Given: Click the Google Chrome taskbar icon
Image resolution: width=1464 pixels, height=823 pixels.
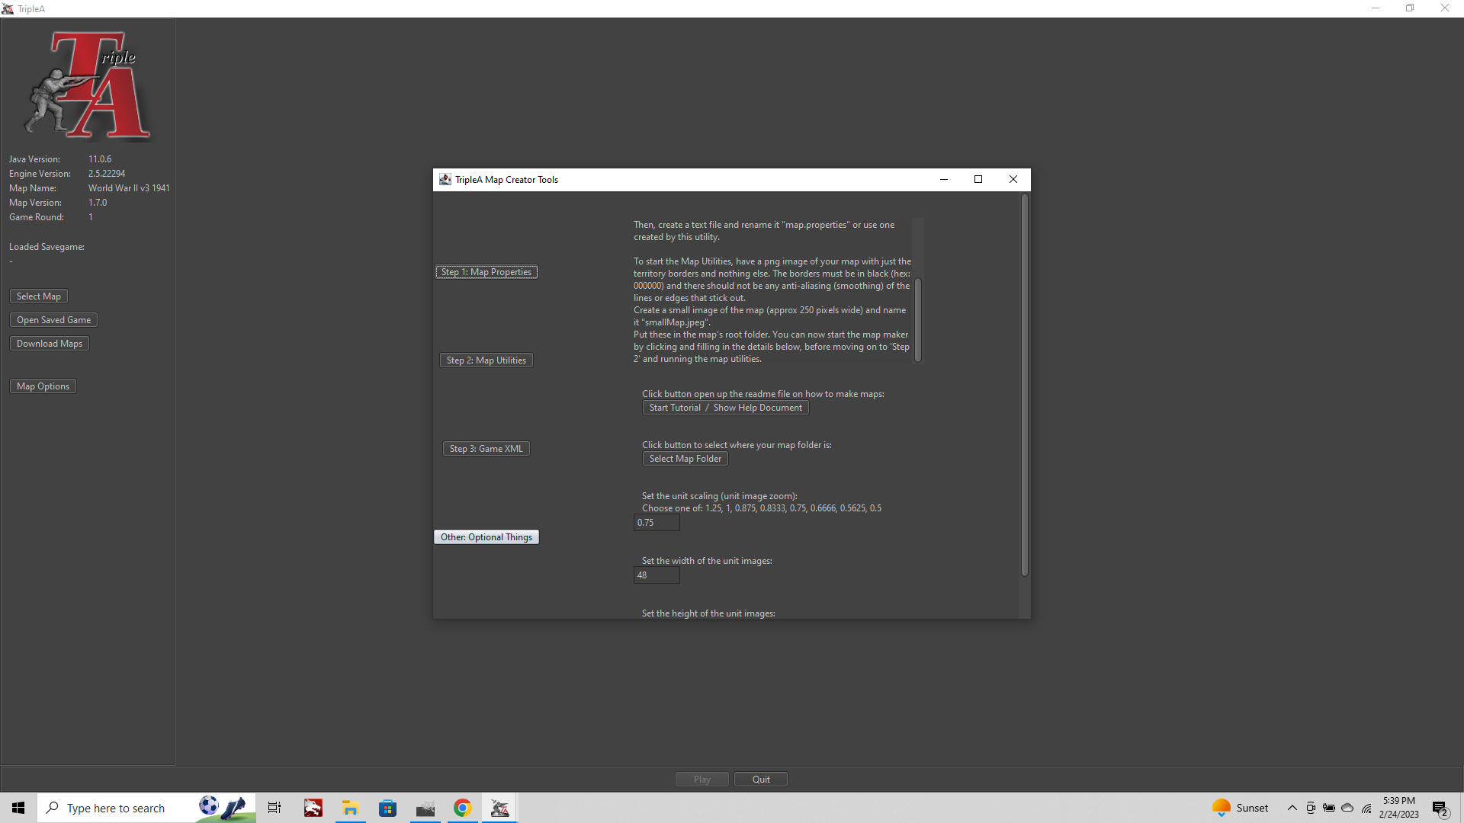Looking at the screenshot, I should (461, 808).
